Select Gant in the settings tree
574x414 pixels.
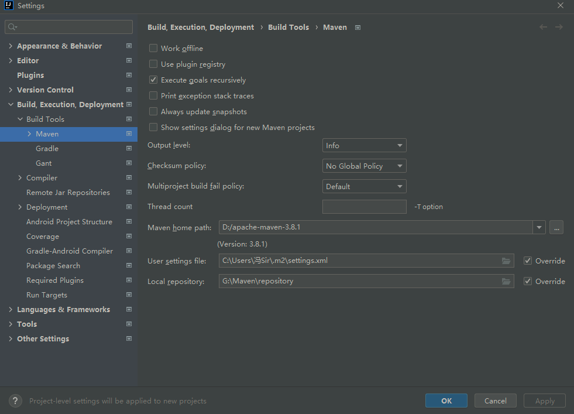[x=43, y=163]
